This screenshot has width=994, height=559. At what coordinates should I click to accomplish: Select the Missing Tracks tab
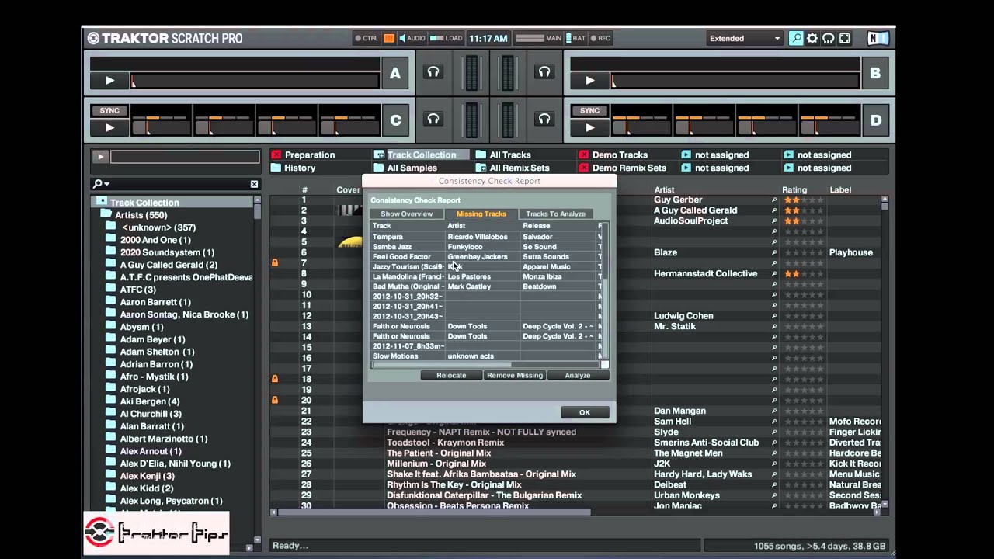tap(481, 214)
